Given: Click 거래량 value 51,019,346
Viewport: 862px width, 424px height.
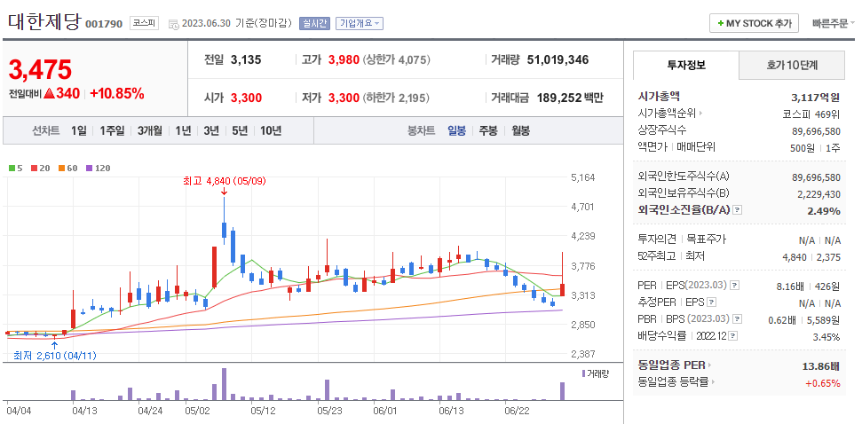Looking at the screenshot, I should click(x=558, y=59).
